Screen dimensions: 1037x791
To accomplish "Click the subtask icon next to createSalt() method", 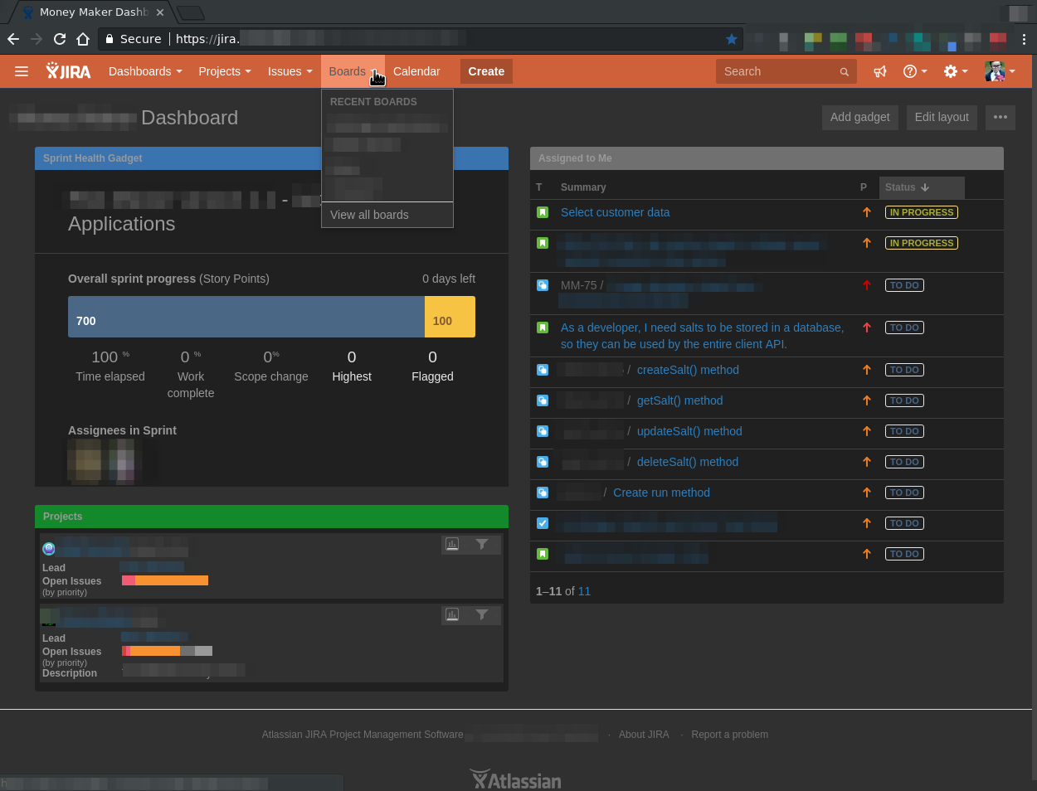I will [x=543, y=370].
